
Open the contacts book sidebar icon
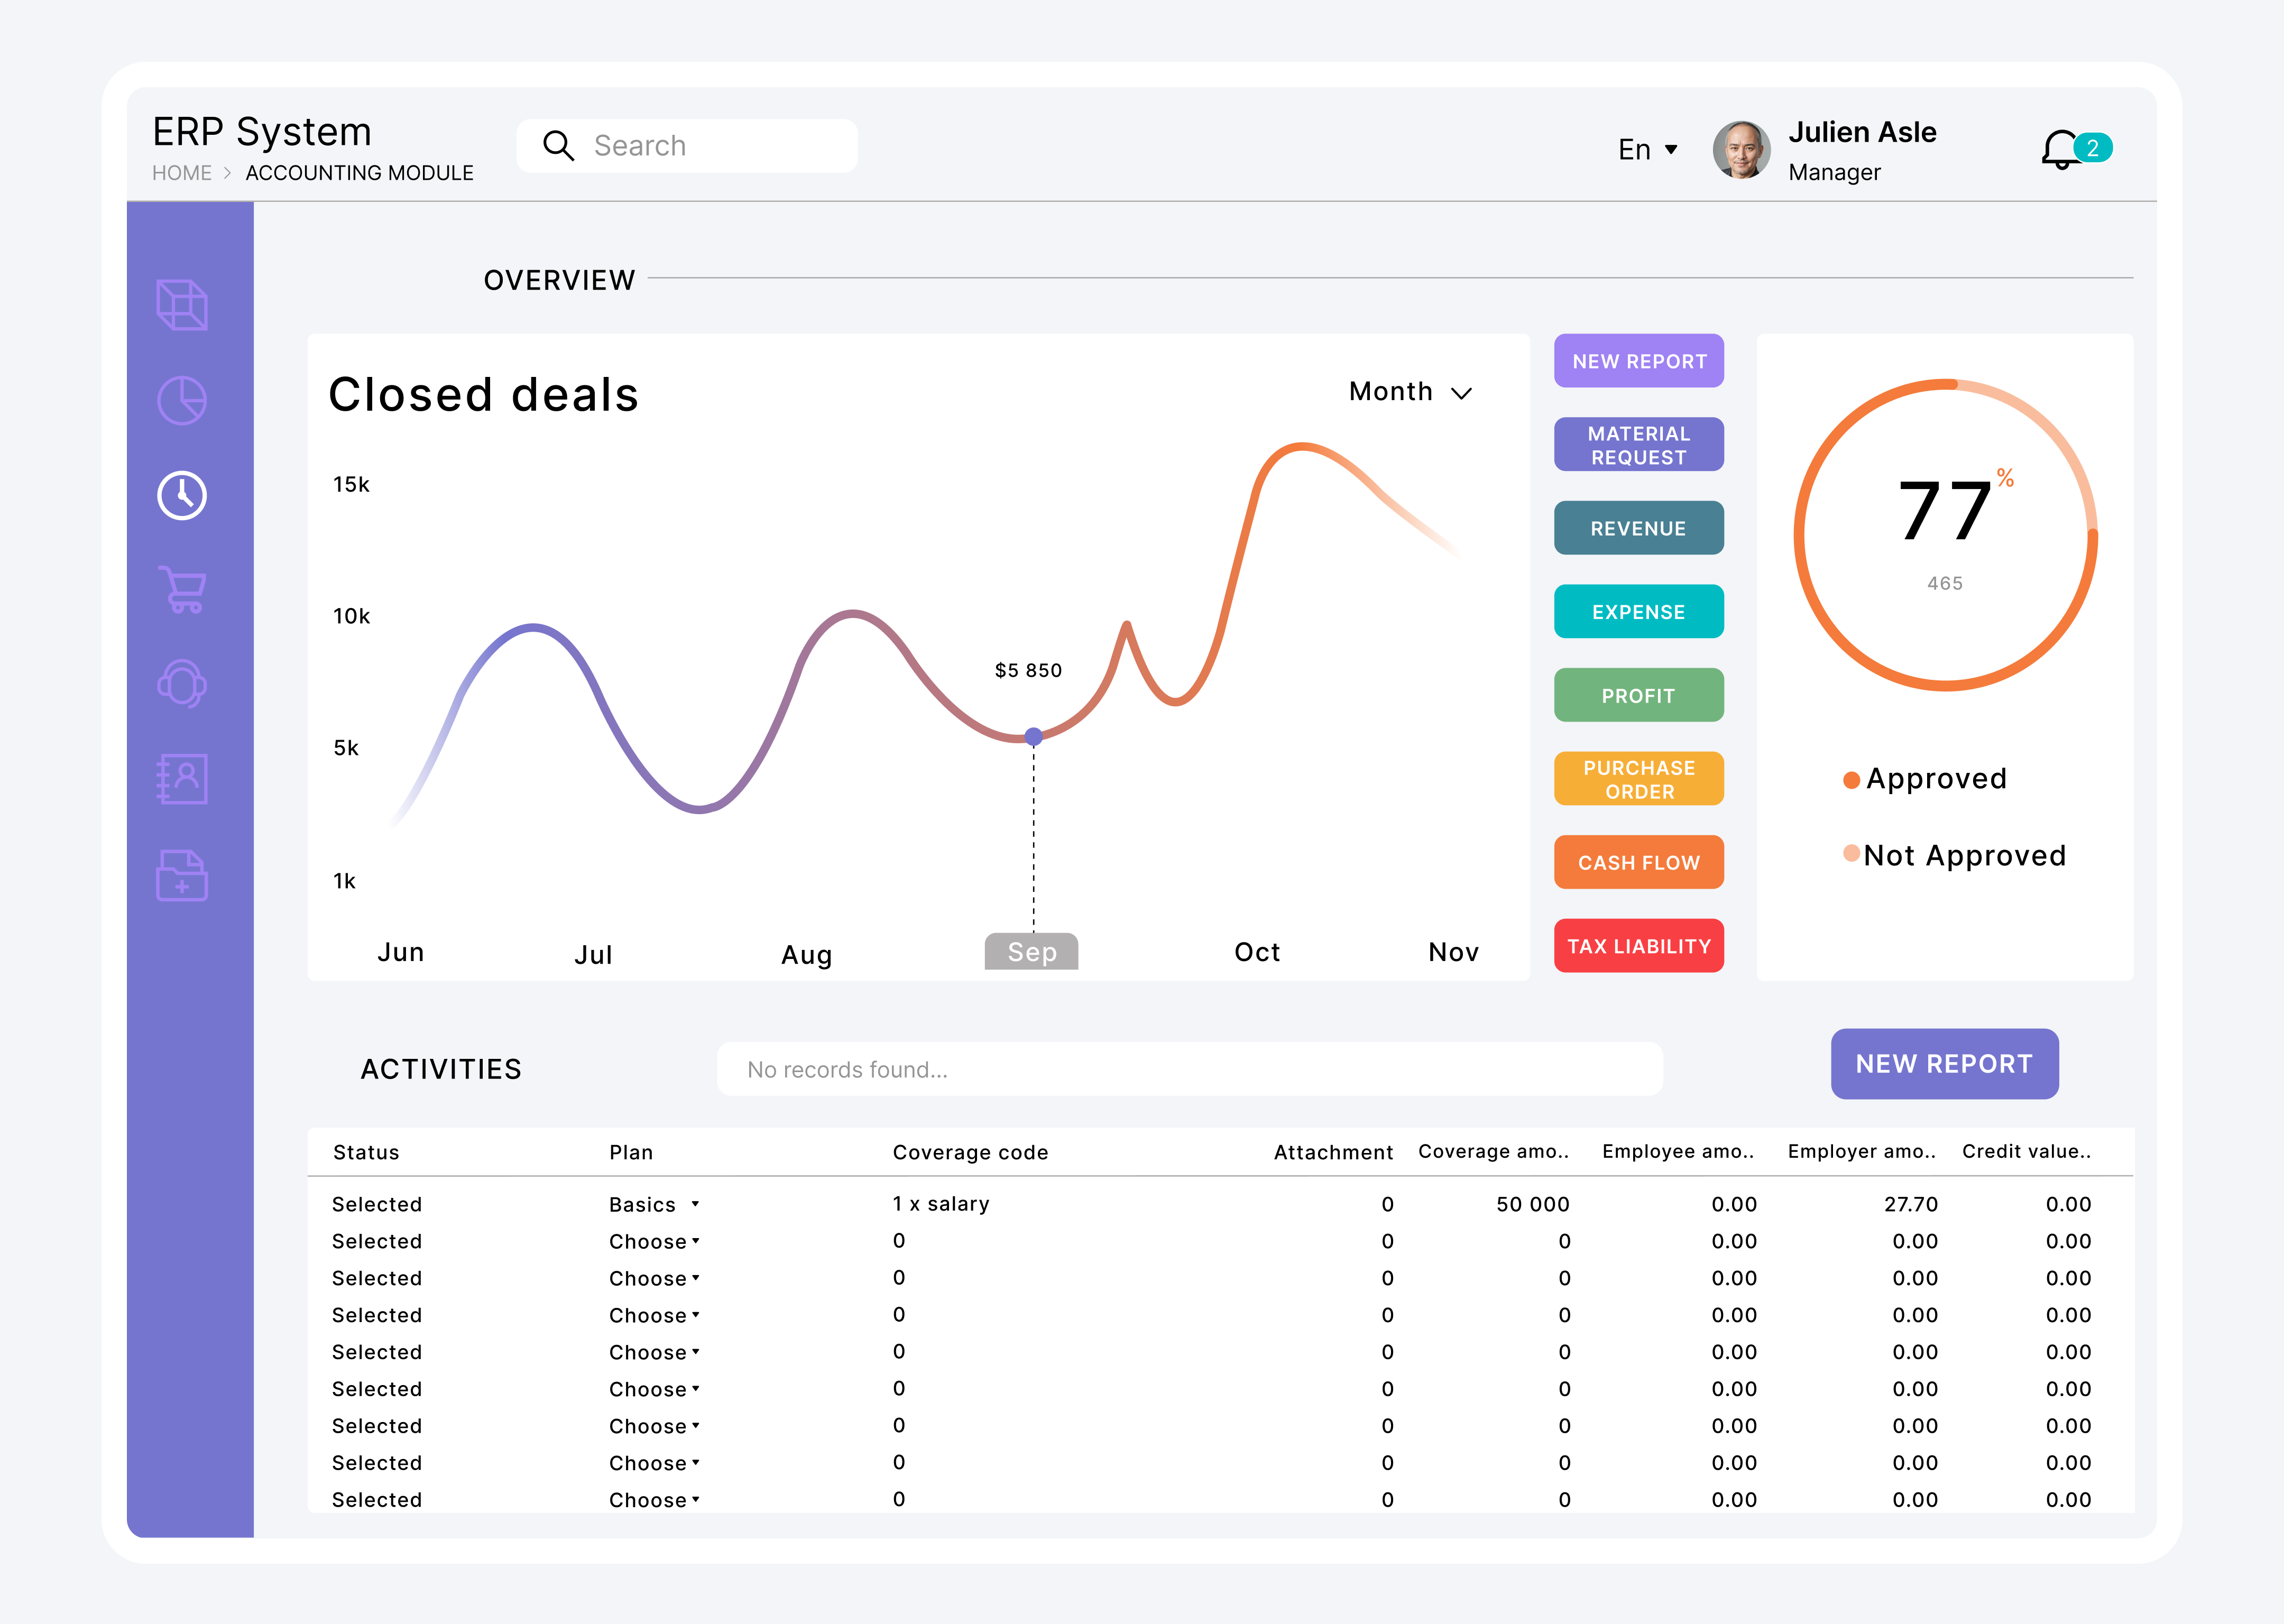tap(182, 779)
